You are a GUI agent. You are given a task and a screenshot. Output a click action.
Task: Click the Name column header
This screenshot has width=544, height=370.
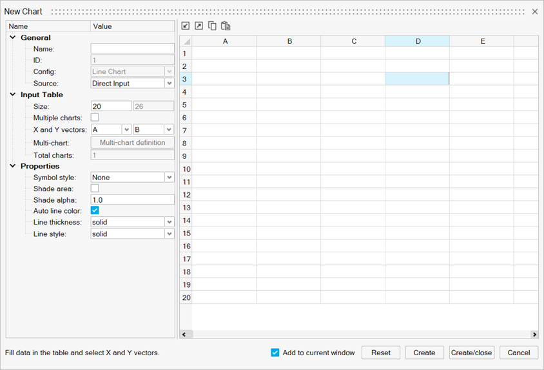click(x=48, y=26)
